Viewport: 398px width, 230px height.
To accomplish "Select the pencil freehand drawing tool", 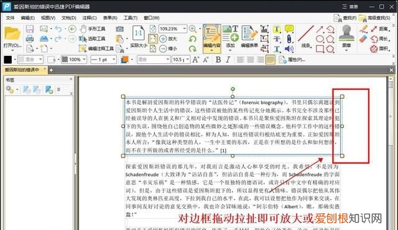I will click(363, 29).
